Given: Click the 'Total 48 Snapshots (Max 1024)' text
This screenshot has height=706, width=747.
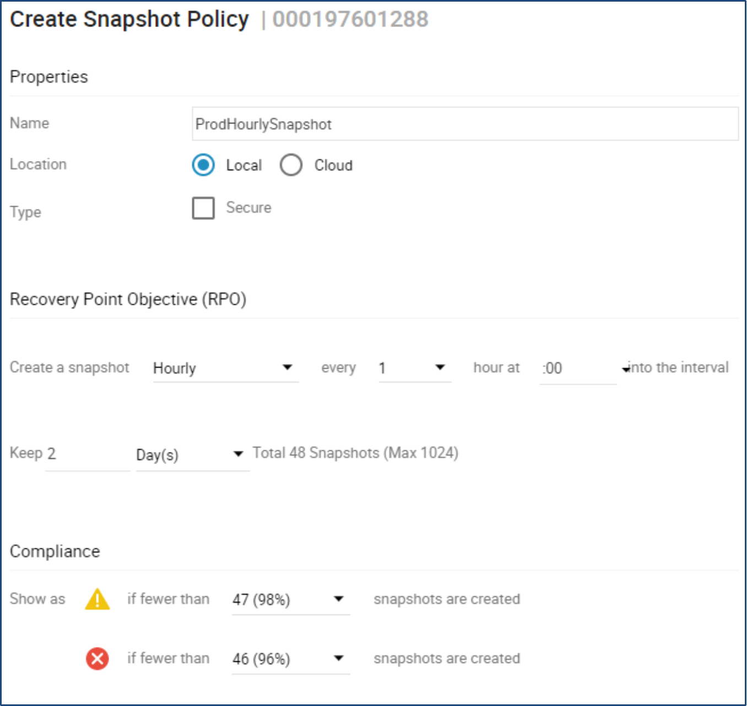Looking at the screenshot, I should click(x=355, y=453).
